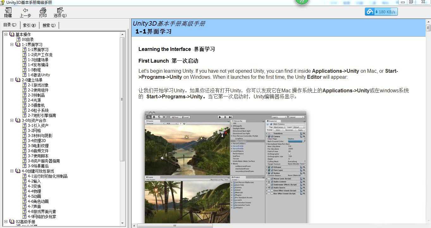
Task: Open topic 3-3材料与阴影
Action: tap(40, 136)
